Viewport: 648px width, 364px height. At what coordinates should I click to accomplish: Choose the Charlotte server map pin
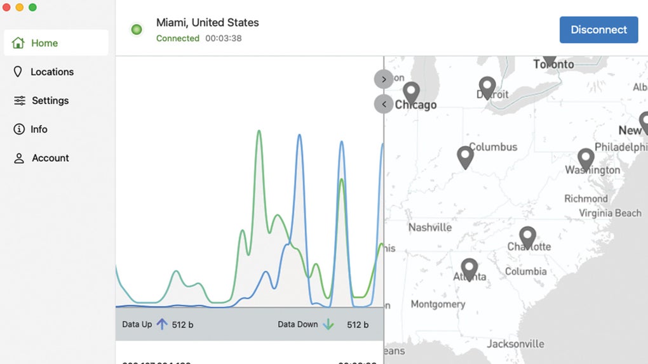527,237
